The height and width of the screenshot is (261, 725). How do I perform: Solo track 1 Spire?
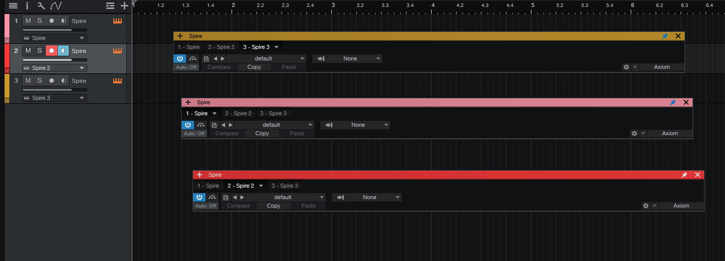[x=39, y=21]
